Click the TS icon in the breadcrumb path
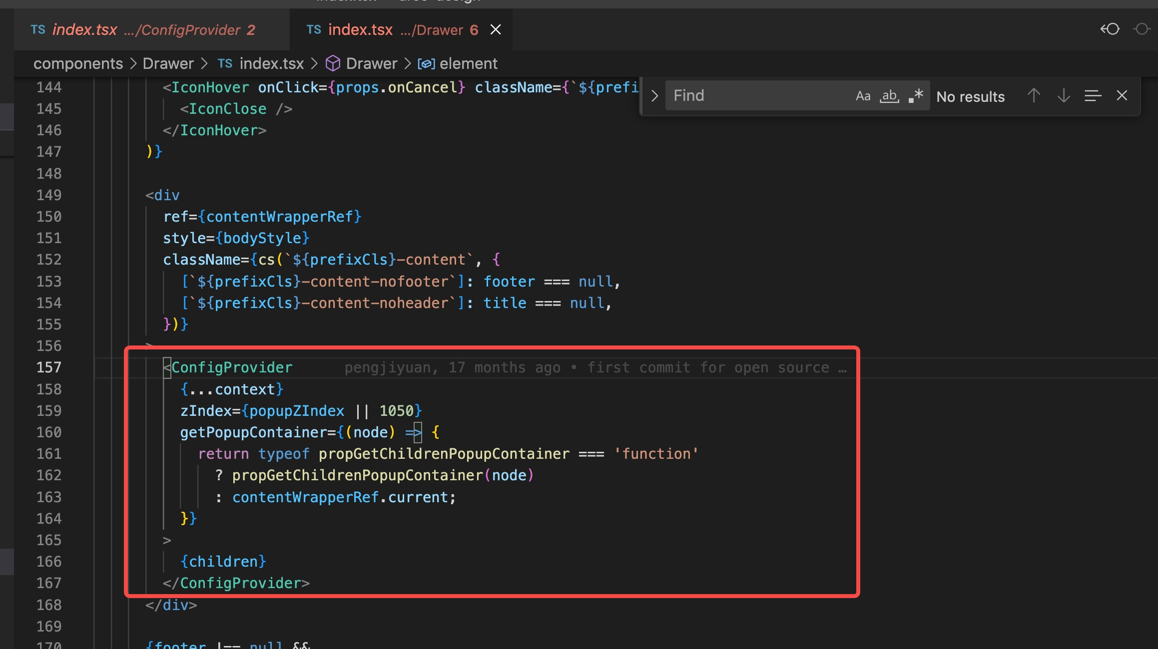This screenshot has height=649, width=1158. 225,63
